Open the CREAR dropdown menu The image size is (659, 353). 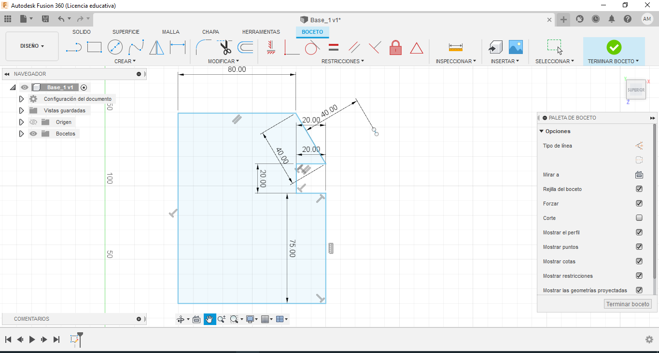click(x=125, y=61)
